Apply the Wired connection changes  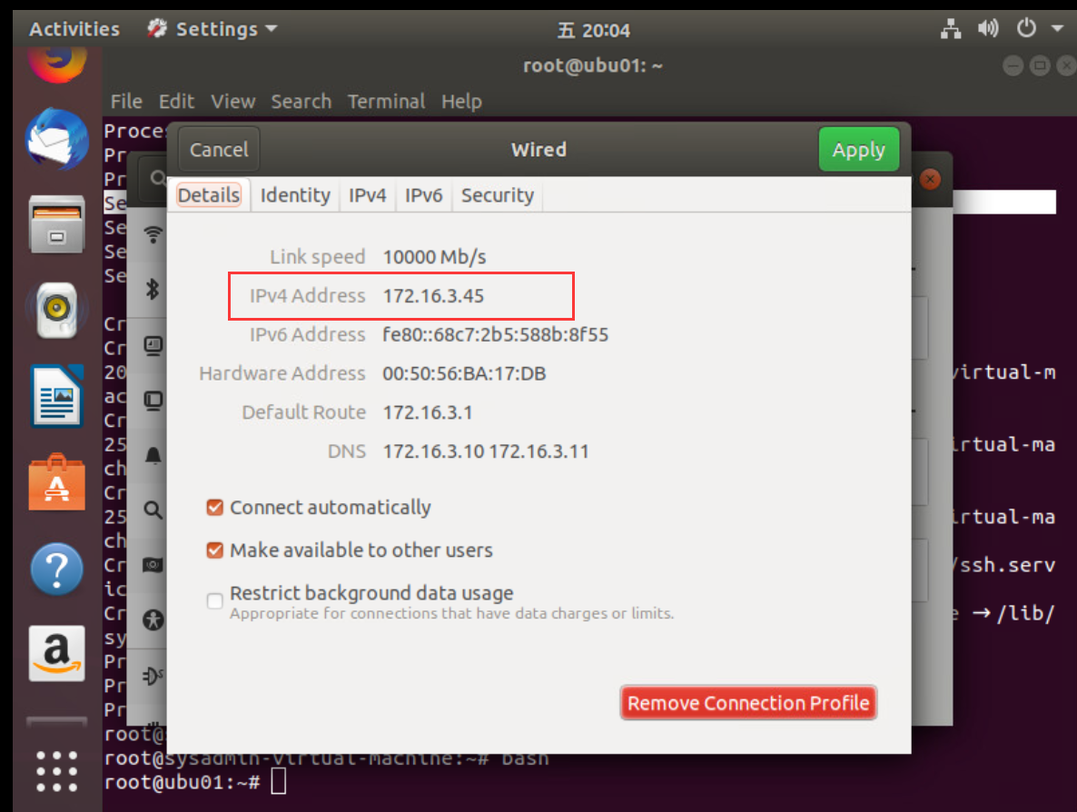[x=858, y=149]
